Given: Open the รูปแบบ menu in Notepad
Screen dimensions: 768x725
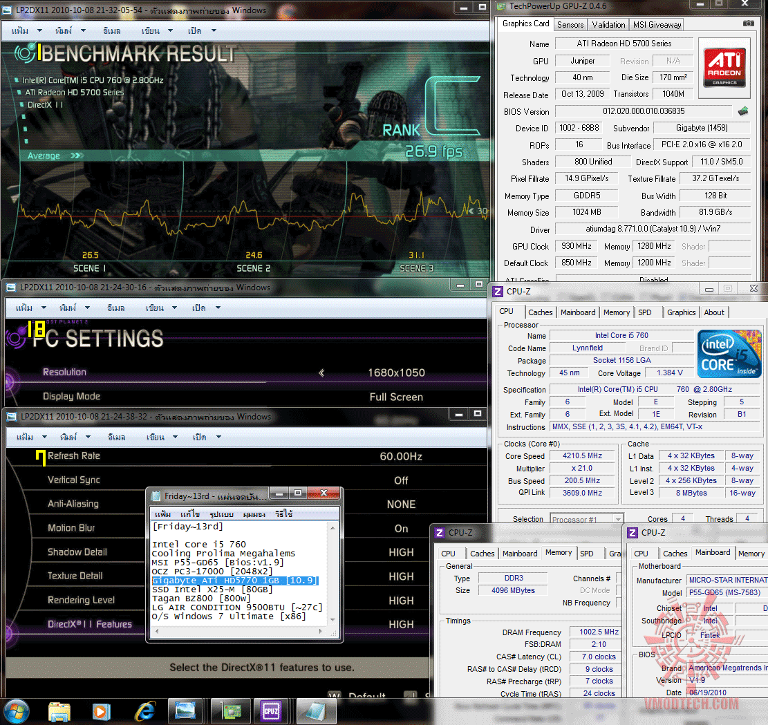Looking at the screenshot, I should point(221,514).
